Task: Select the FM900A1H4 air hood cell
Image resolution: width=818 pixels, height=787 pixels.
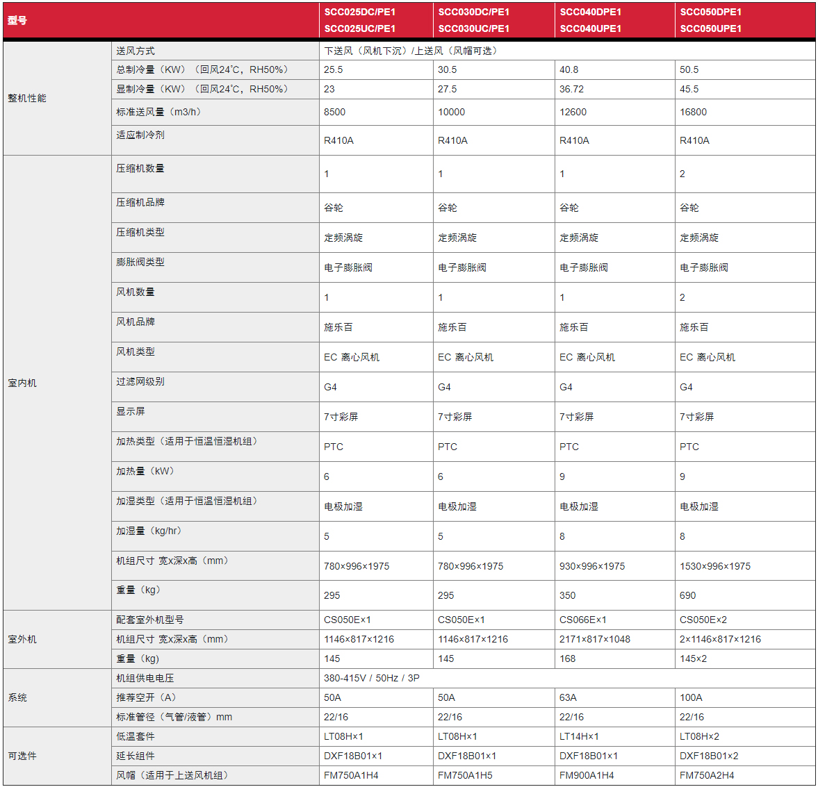Action: click(x=586, y=775)
